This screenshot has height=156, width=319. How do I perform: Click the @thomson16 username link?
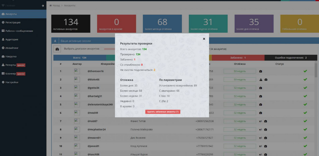point(96,71)
